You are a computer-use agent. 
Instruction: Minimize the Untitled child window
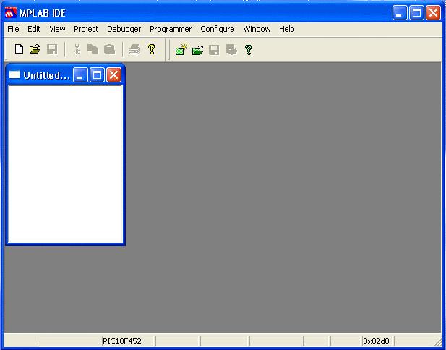click(x=80, y=74)
